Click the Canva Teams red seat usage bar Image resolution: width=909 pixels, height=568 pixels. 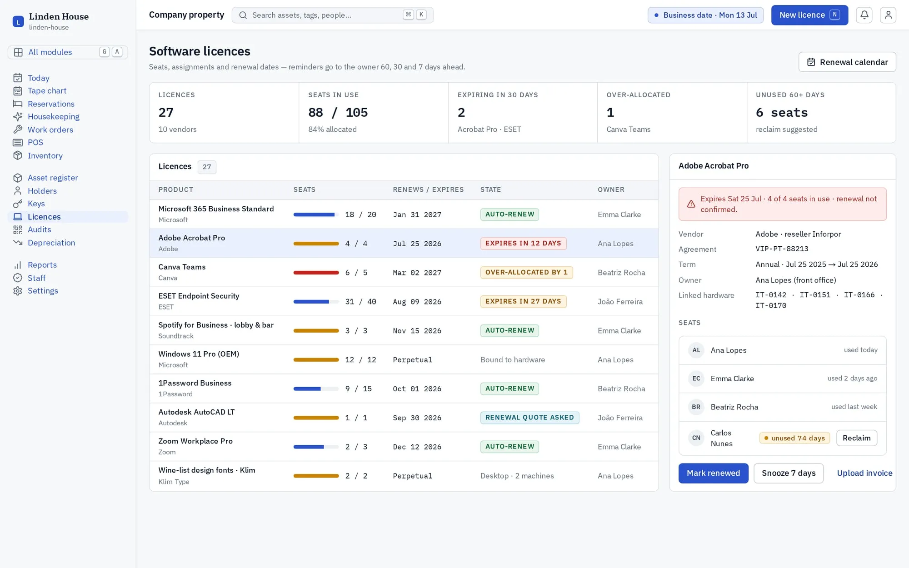coord(316,273)
